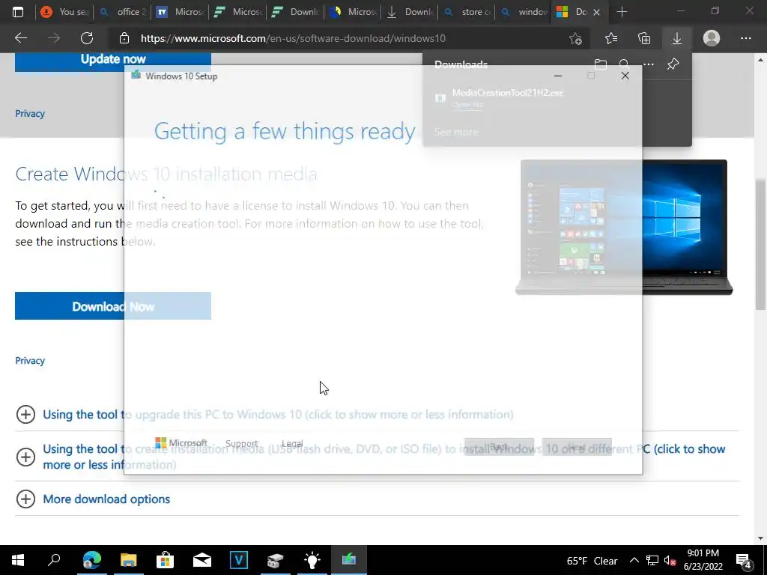Select the first 'Downlo' tab
Viewport: 767px width, 575px height.
[295, 12]
